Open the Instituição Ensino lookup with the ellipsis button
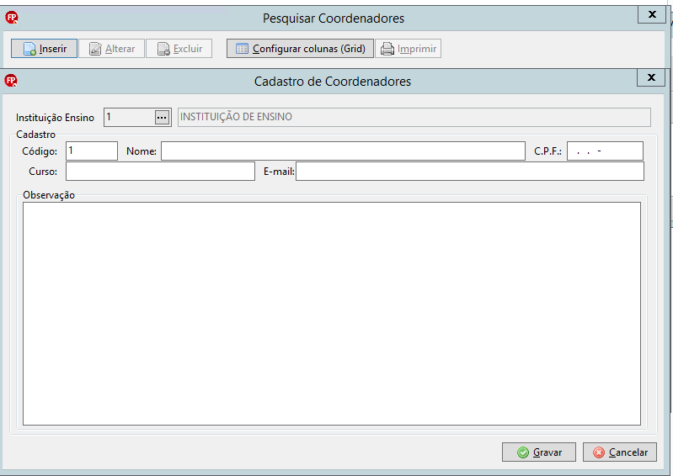Screen dimensions: 673x476 tap(162, 118)
